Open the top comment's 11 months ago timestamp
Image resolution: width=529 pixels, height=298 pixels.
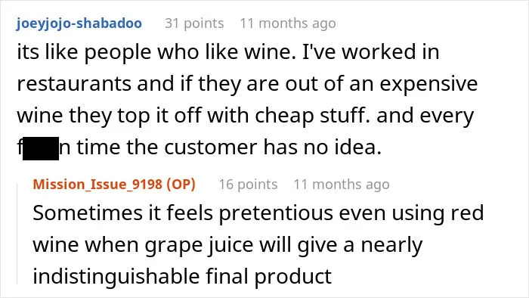point(288,23)
